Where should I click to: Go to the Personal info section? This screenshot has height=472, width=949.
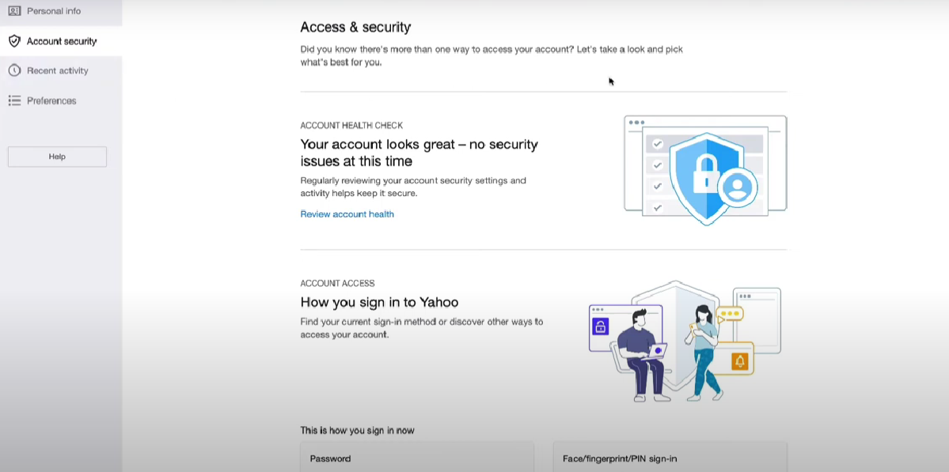(x=55, y=11)
